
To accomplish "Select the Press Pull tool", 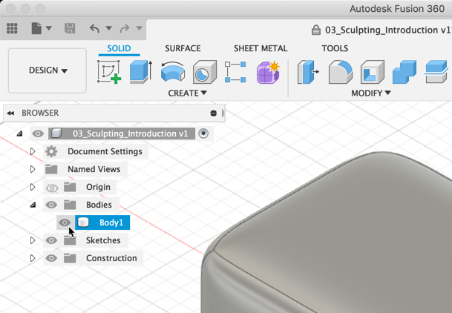I will tap(308, 72).
